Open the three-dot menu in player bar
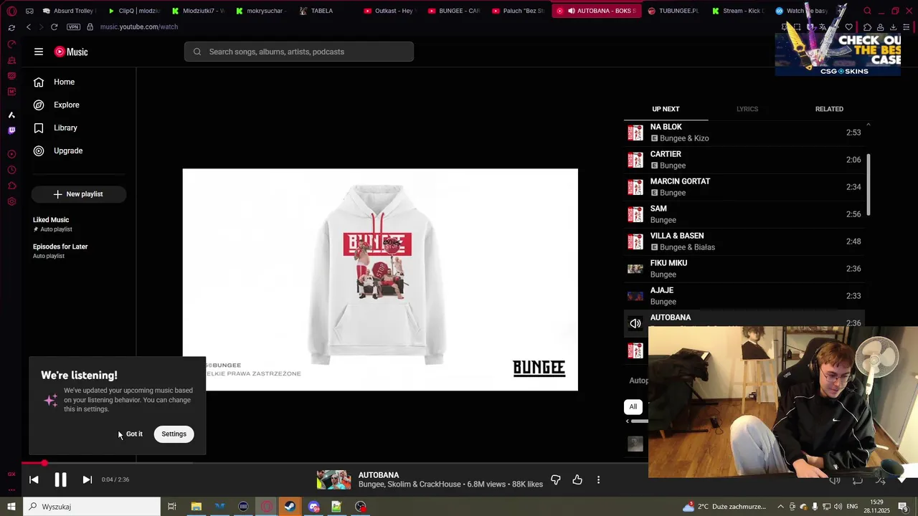 (x=598, y=479)
